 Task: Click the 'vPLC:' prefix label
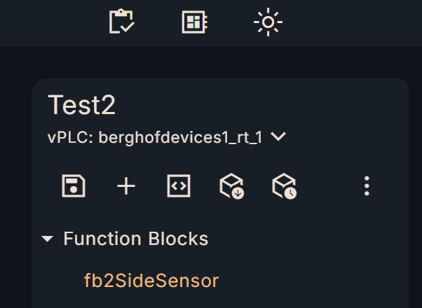tap(71, 137)
